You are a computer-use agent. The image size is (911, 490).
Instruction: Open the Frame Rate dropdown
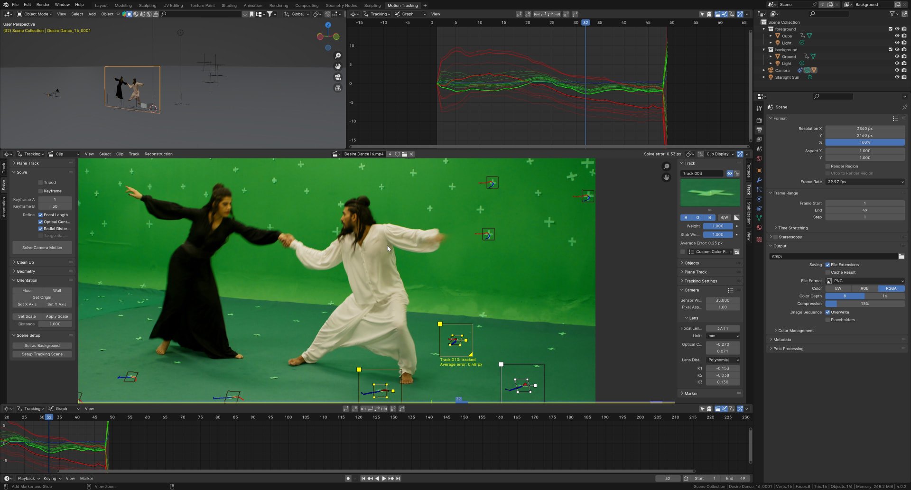click(x=865, y=182)
